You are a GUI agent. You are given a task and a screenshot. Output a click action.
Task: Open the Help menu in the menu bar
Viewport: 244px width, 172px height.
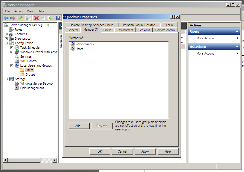41,11
